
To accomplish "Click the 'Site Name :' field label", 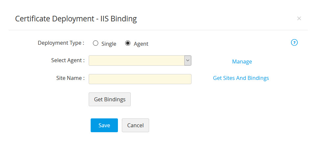I will point(70,78).
